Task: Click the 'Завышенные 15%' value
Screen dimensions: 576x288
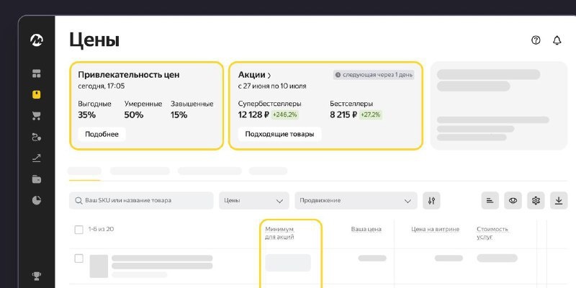Action: pyautogui.click(x=179, y=115)
